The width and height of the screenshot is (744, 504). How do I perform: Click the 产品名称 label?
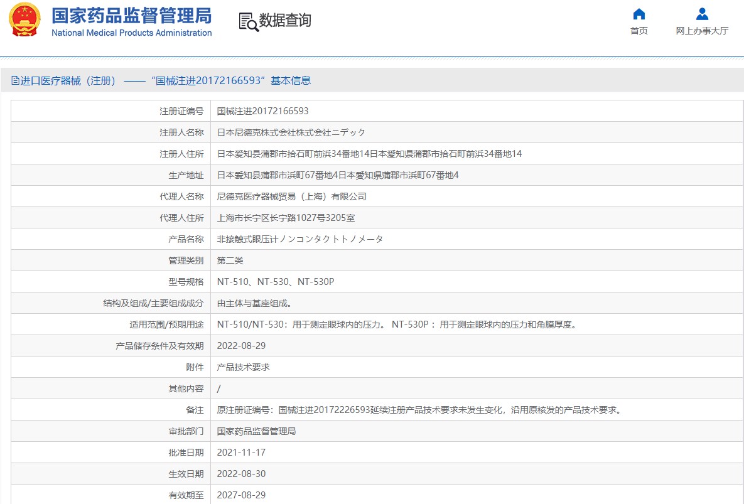click(x=186, y=239)
